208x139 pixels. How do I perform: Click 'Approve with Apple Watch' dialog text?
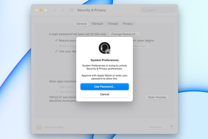pos(104,77)
